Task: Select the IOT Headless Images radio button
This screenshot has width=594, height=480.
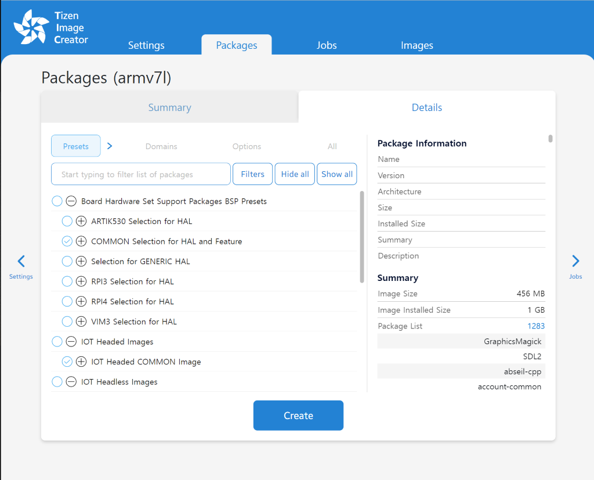Action: click(57, 381)
